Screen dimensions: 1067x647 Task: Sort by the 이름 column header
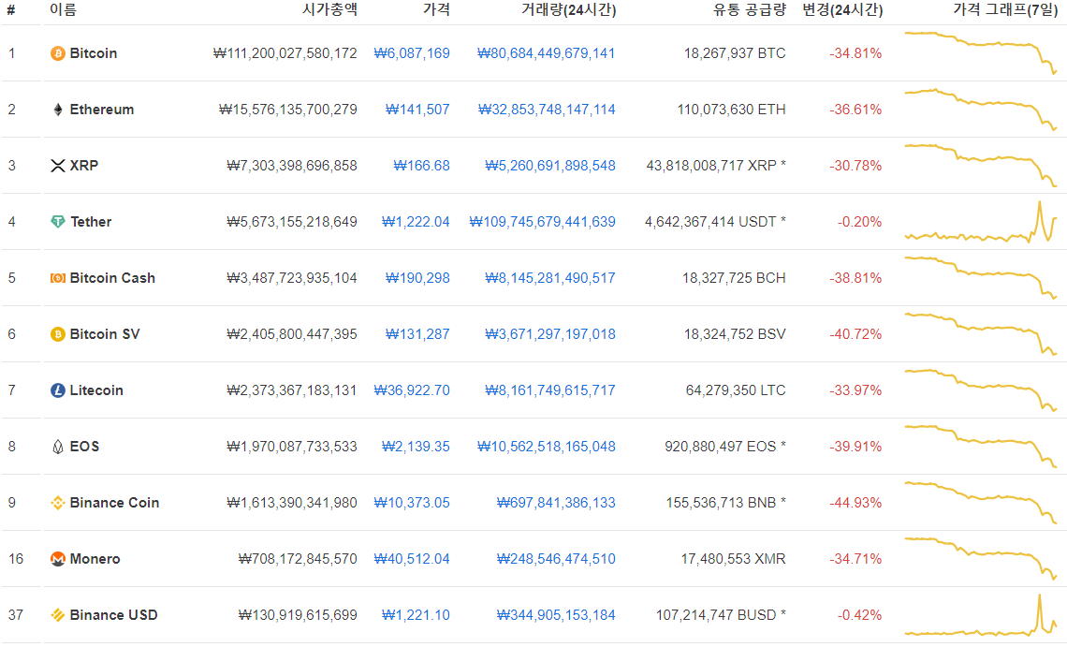tap(64, 10)
